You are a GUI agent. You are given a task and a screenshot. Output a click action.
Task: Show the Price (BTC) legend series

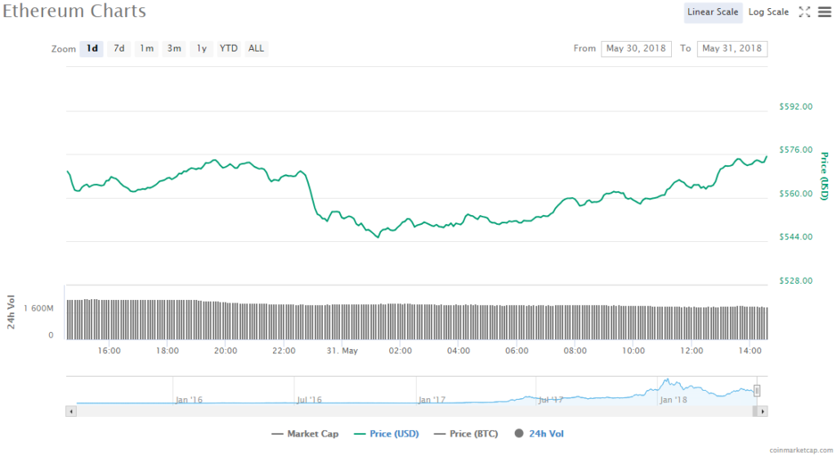click(x=466, y=434)
